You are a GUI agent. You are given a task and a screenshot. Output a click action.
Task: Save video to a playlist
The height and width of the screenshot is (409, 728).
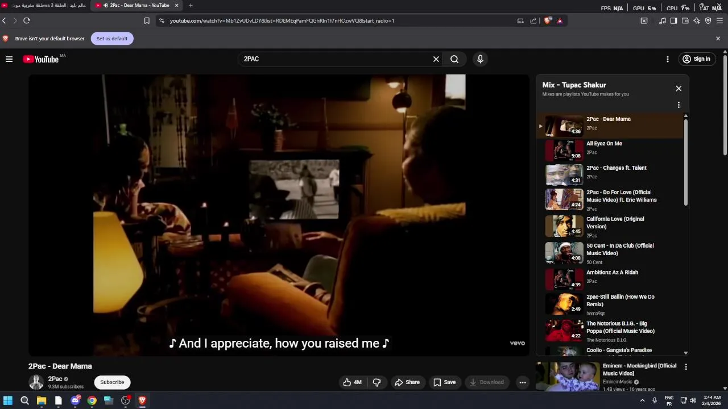pos(444,382)
